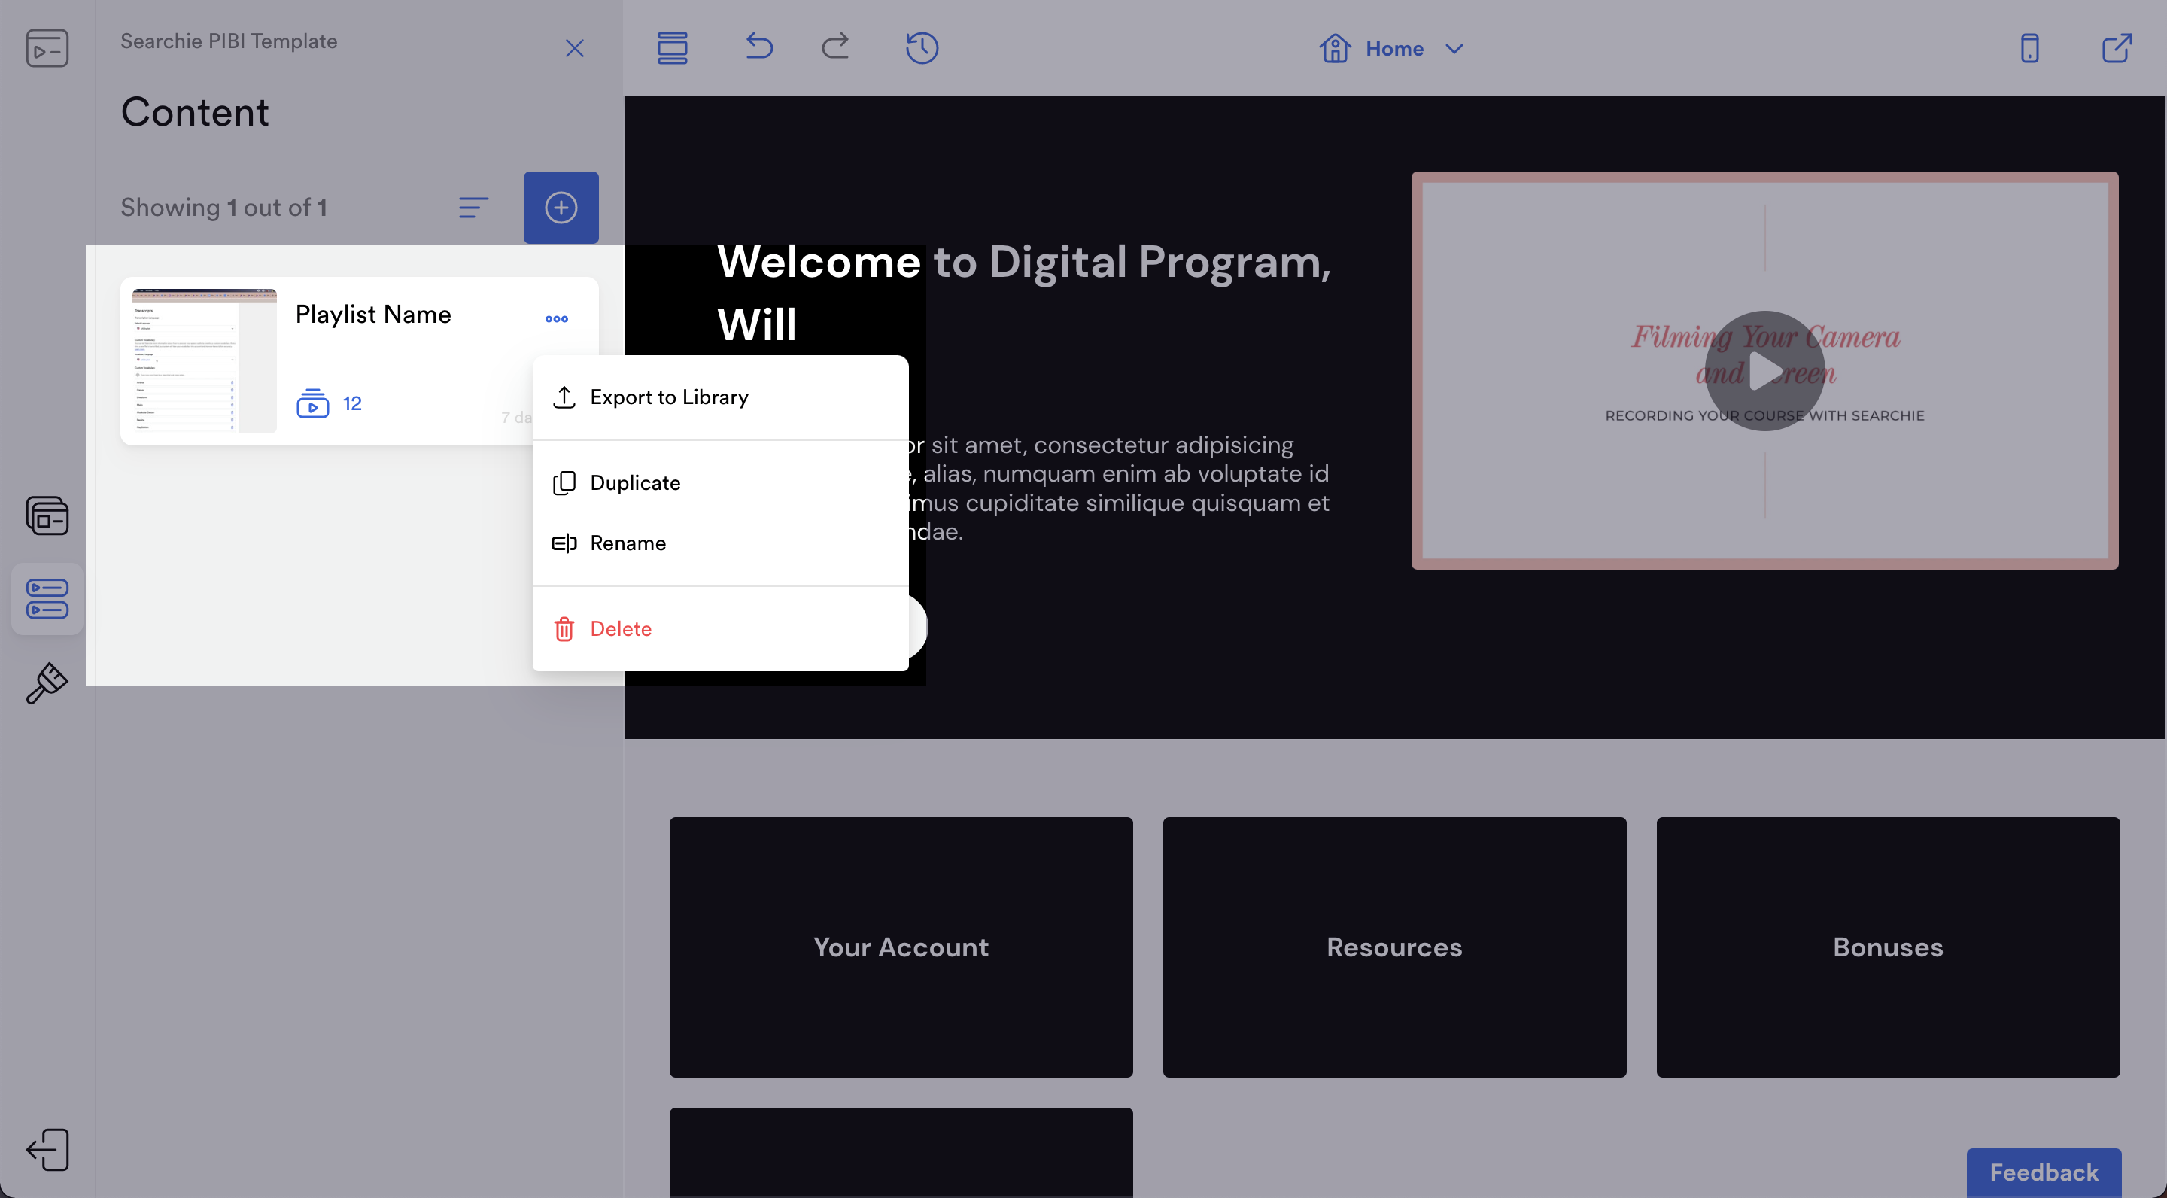This screenshot has height=1198, width=2167.
Task: Choose Rename from the context menu
Action: [628, 543]
